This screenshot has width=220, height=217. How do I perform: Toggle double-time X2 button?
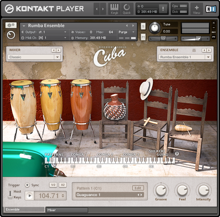[63, 185]
